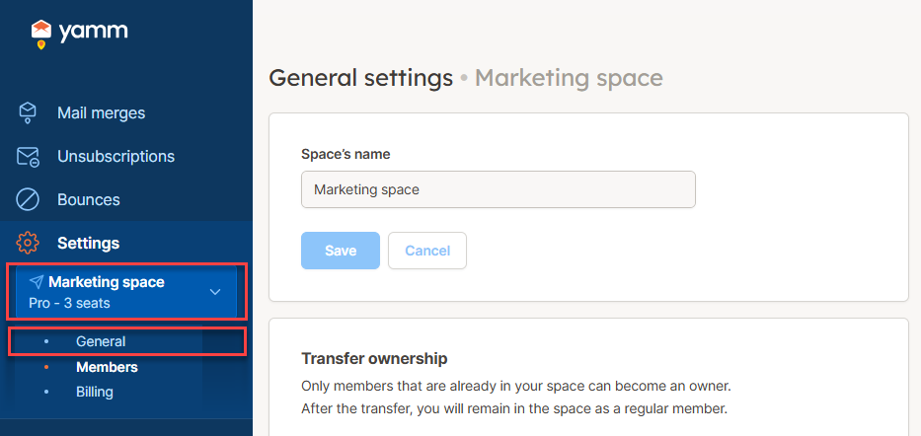Select General under Marketing space

pyautogui.click(x=101, y=341)
